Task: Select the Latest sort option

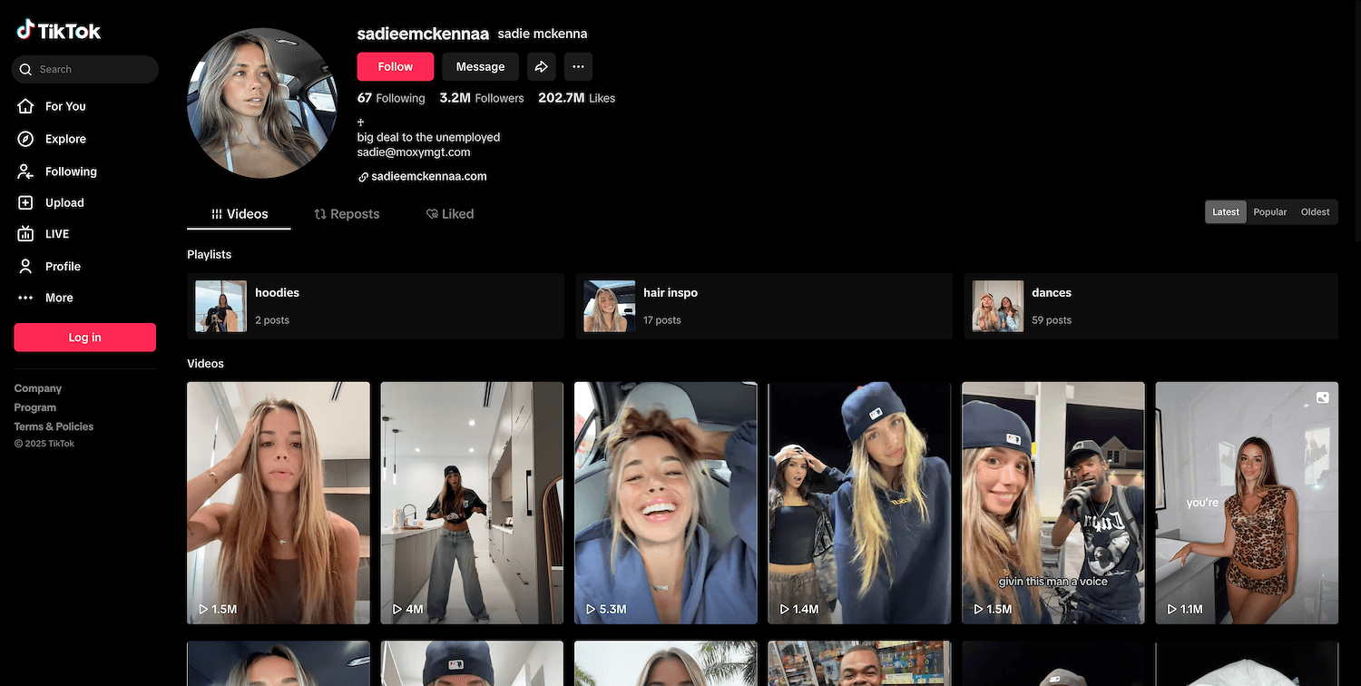Action: (x=1225, y=212)
